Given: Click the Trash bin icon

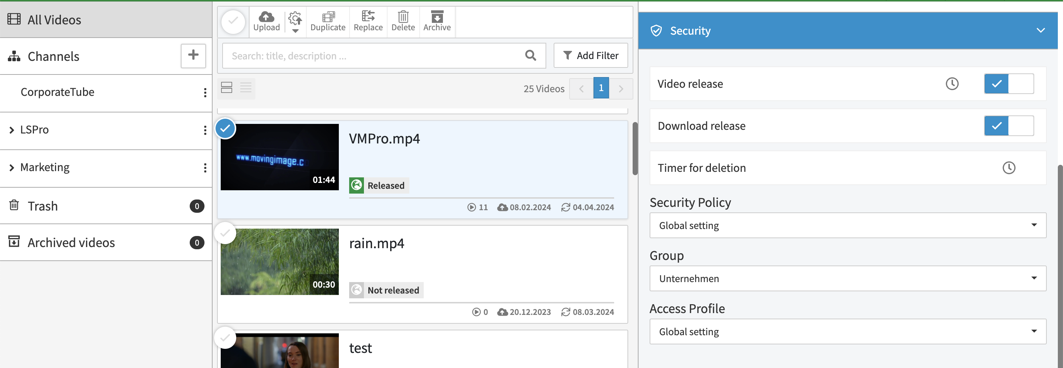Looking at the screenshot, I should (14, 205).
